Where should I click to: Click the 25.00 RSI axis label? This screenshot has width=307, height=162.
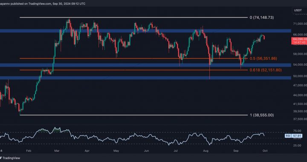(297, 145)
